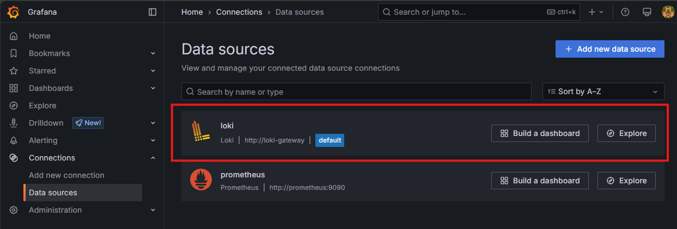Viewport: 677px width, 229px height.
Task: Expand the Bookmarks section chevron
Action: pyautogui.click(x=153, y=53)
